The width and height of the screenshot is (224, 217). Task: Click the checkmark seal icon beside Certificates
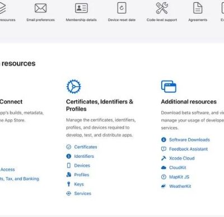coord(69,147)
